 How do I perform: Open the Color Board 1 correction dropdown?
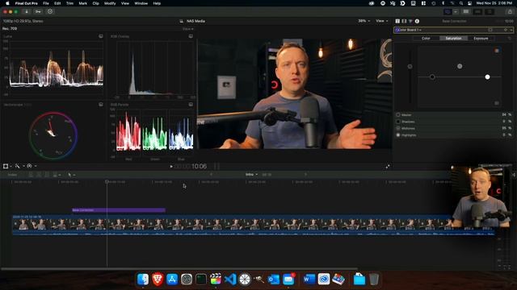point(410,30)
